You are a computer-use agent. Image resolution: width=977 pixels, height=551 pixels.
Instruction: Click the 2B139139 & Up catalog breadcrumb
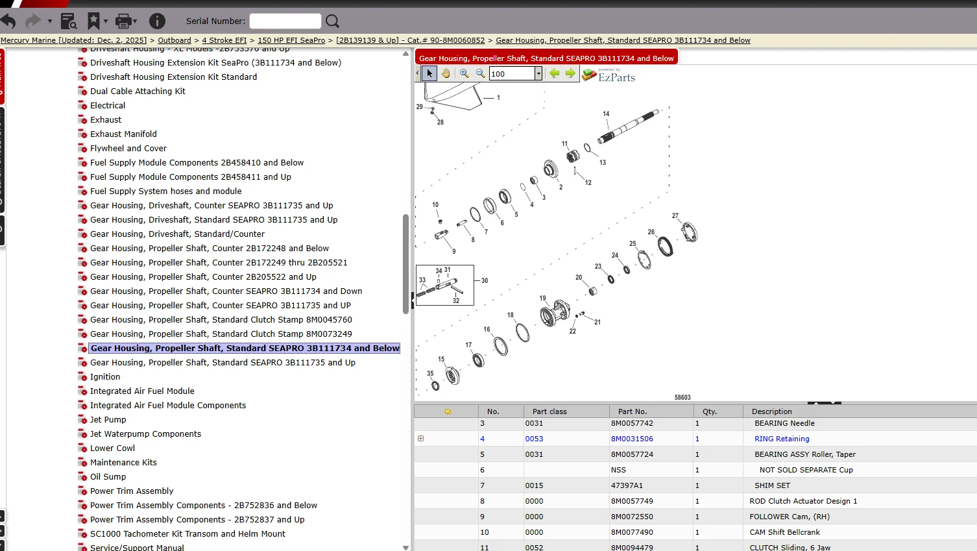tap(411, 40)
